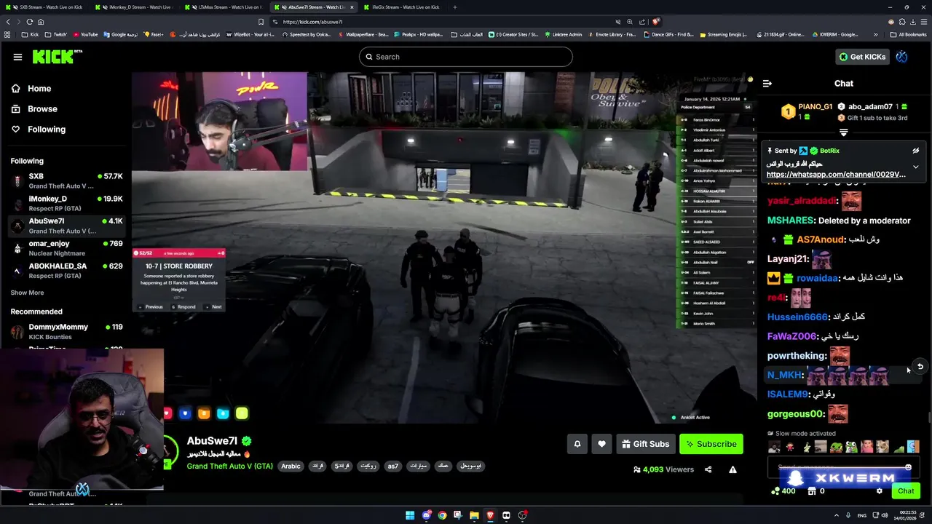Expand the bookmarks overflow chevron
Image resolution: width=932 pixels, height=524 pixels.
876,34
